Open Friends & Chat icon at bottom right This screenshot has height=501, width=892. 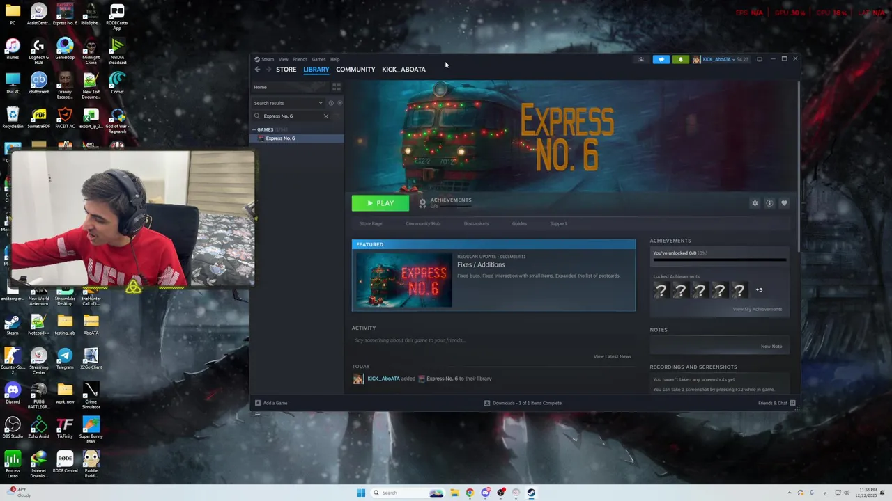point(792,403)
